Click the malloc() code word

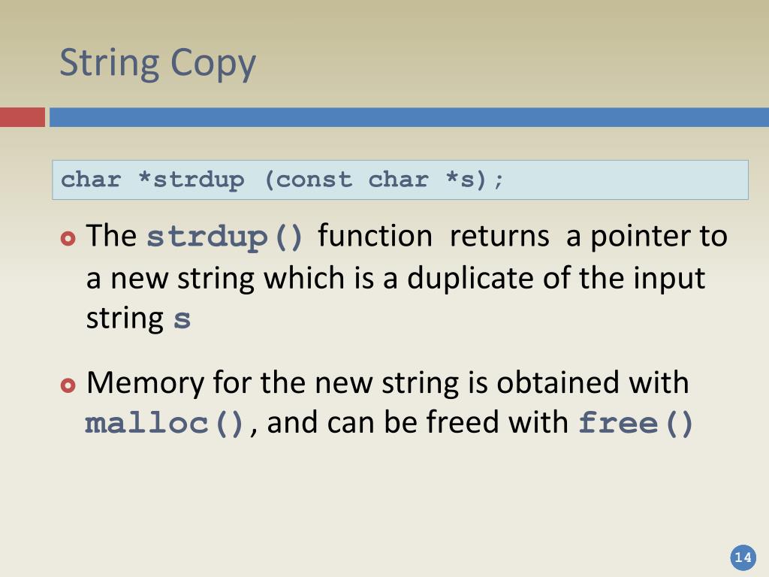coord(164,424)
